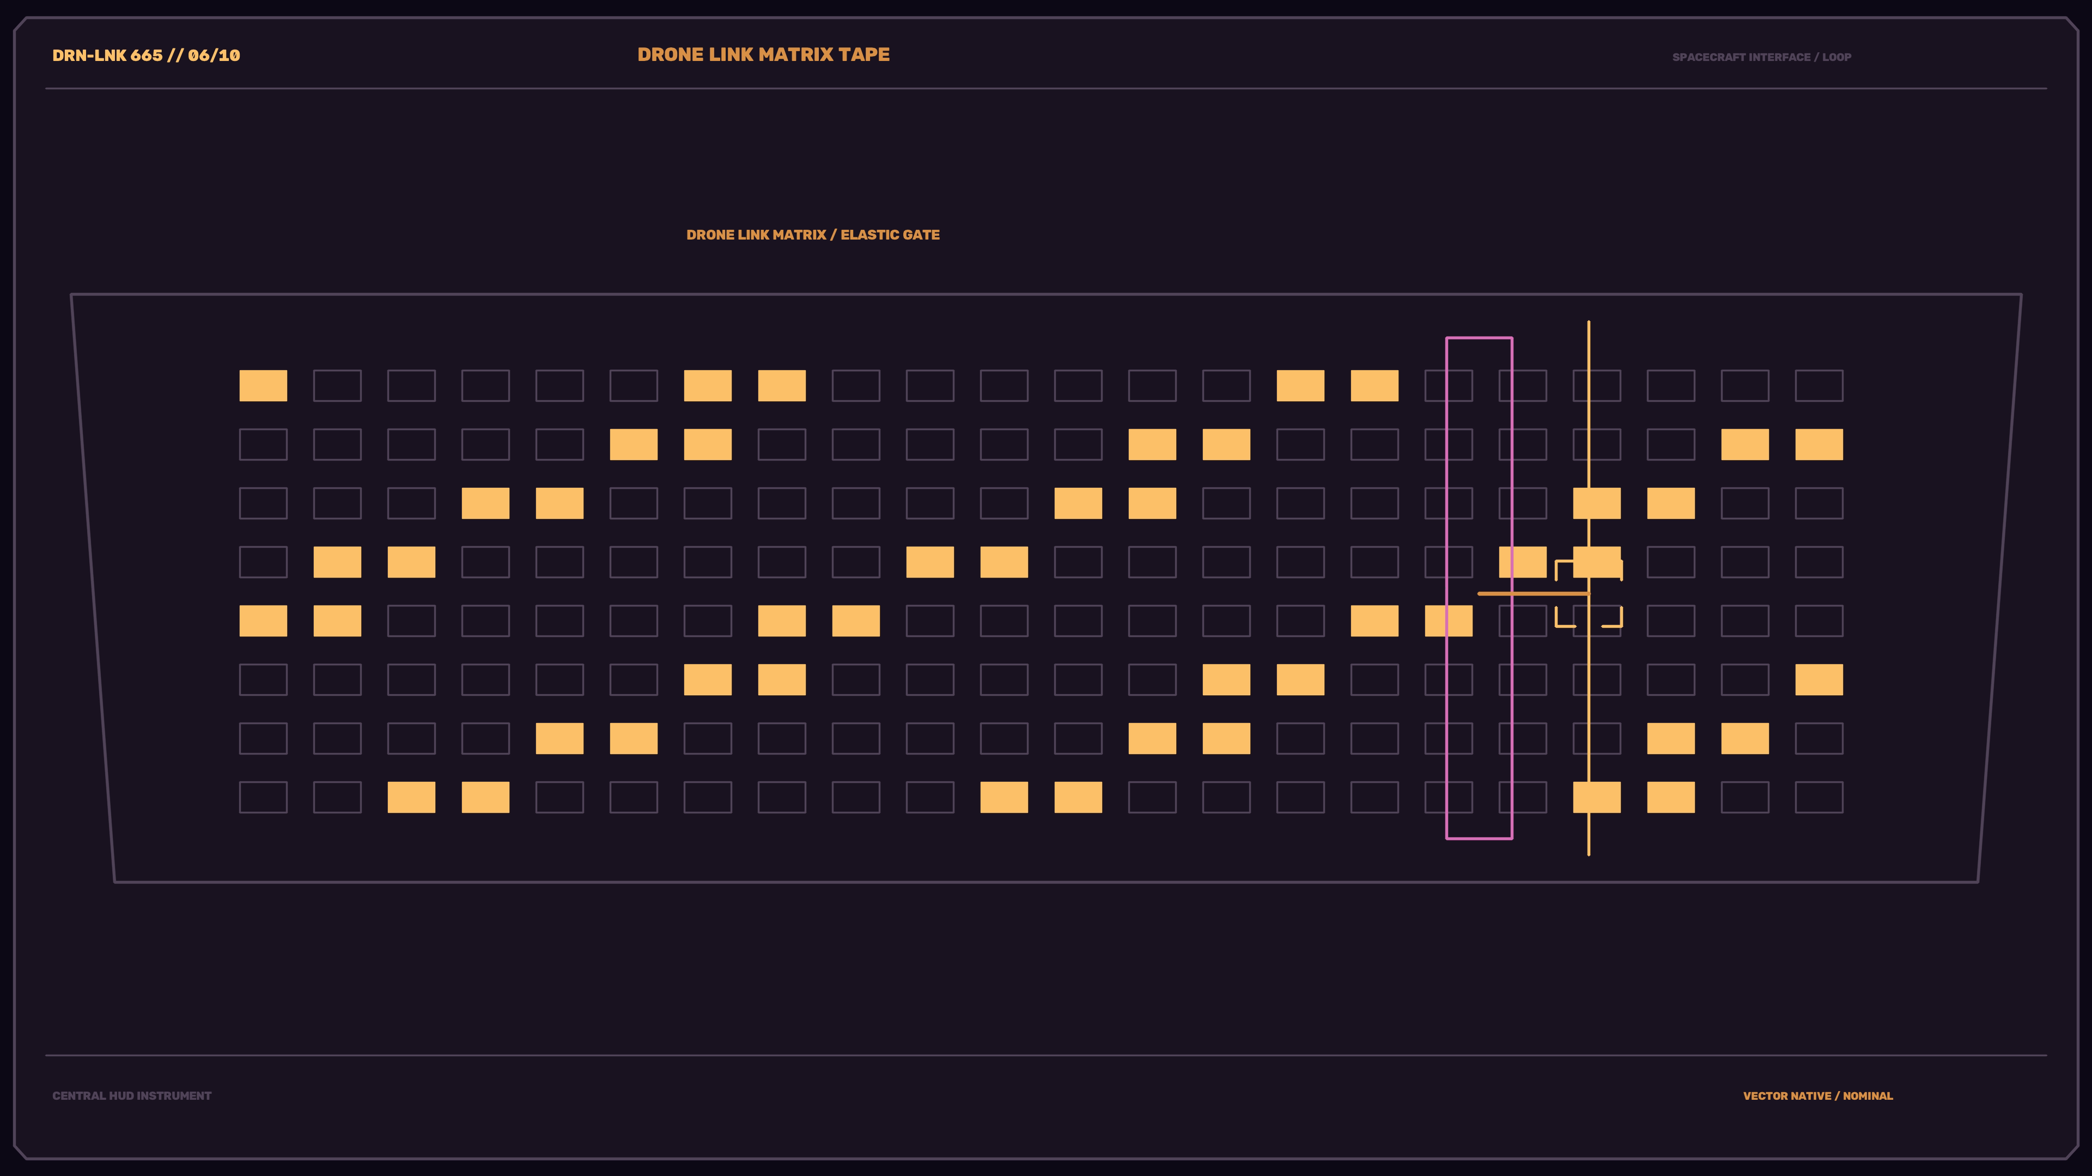
Task: Click the yellow vertical playhead line
Action: (x=1589, y=587)
